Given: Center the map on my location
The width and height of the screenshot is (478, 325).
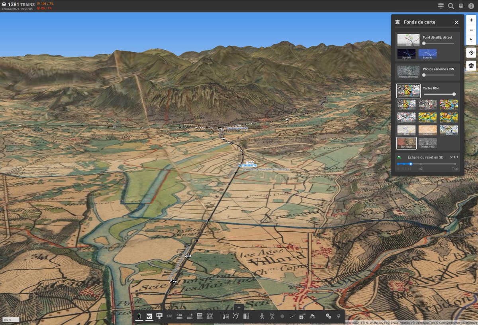Looking at the screenshot, I should click(471, 53).
